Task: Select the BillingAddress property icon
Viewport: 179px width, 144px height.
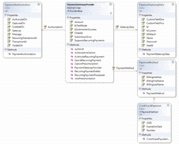Action: point(143,77)
